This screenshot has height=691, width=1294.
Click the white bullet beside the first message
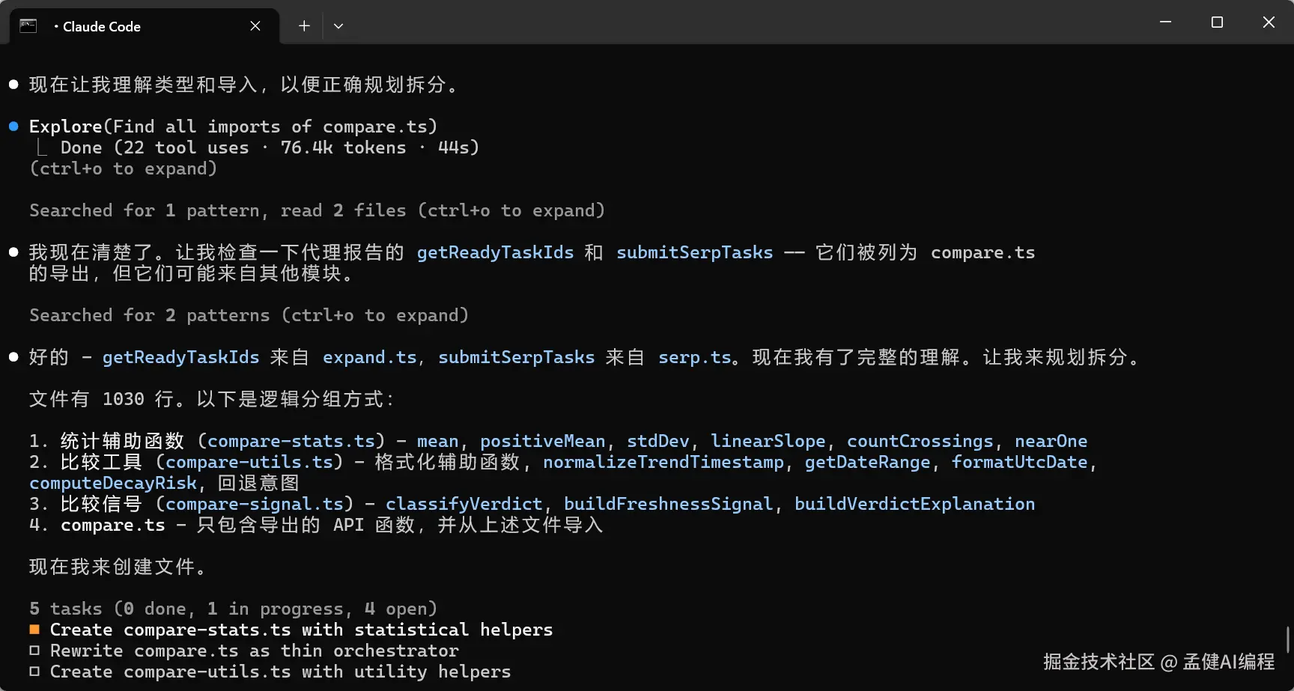click(x=13, y=85)
